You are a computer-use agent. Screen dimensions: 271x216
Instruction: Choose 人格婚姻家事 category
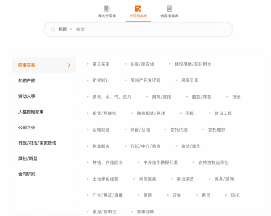click(31, 112)
